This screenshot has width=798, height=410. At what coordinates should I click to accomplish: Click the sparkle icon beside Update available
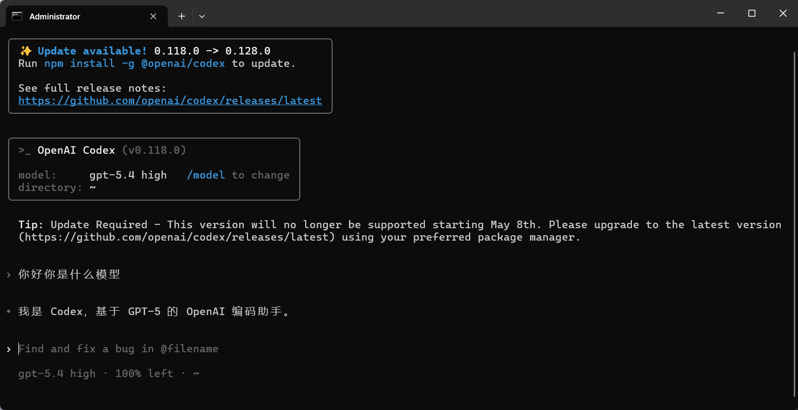tap(25, 51)
